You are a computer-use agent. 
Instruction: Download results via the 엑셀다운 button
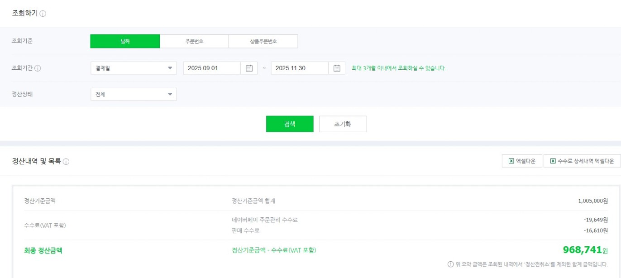(x=522, y=161)
